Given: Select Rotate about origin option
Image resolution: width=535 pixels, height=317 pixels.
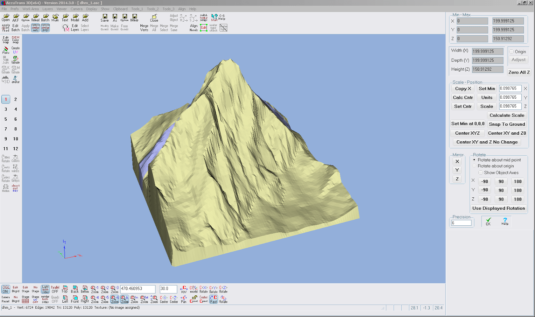Looking at the screenshot, I should [474, 166].
